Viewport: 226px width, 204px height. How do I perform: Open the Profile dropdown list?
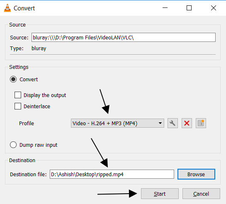pos(117,123)
